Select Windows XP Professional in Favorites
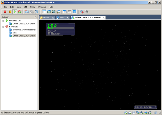 pyautogui.click(x=24, y=30)
